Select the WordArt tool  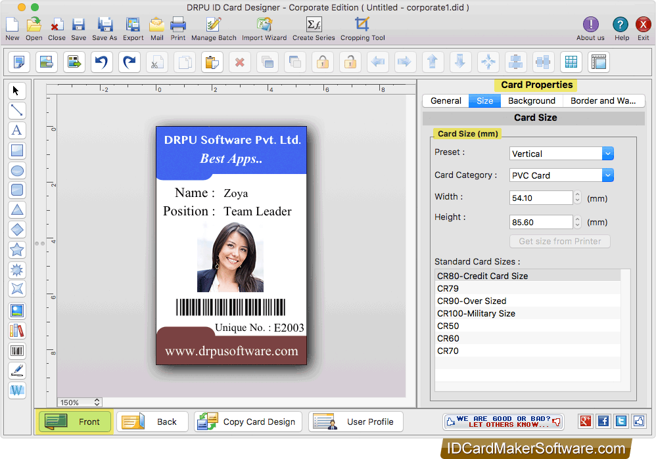click(x=16, y=391)
